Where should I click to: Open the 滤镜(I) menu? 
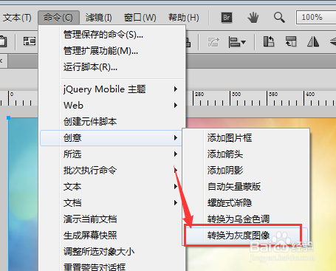coord(99,18)
